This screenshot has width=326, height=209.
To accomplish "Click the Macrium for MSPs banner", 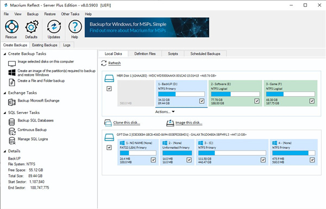I will click(x=147, y=28).
